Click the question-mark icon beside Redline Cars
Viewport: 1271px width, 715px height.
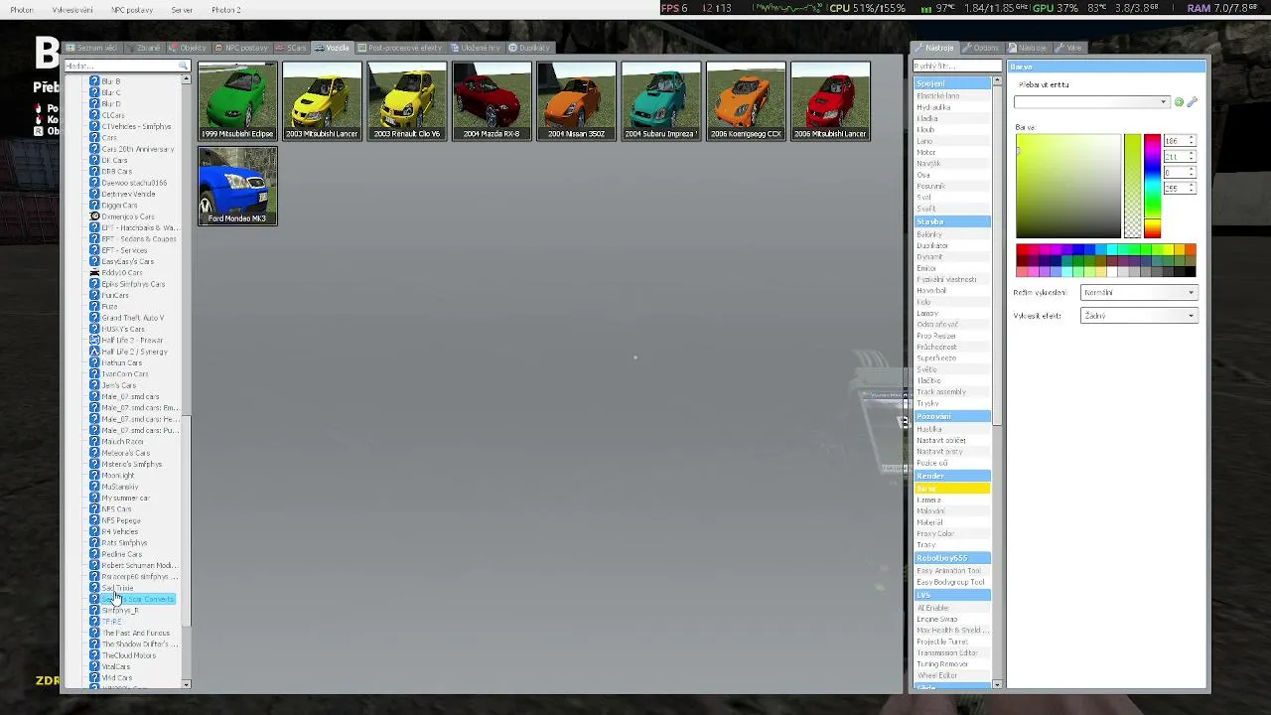[x=94, y=554]
